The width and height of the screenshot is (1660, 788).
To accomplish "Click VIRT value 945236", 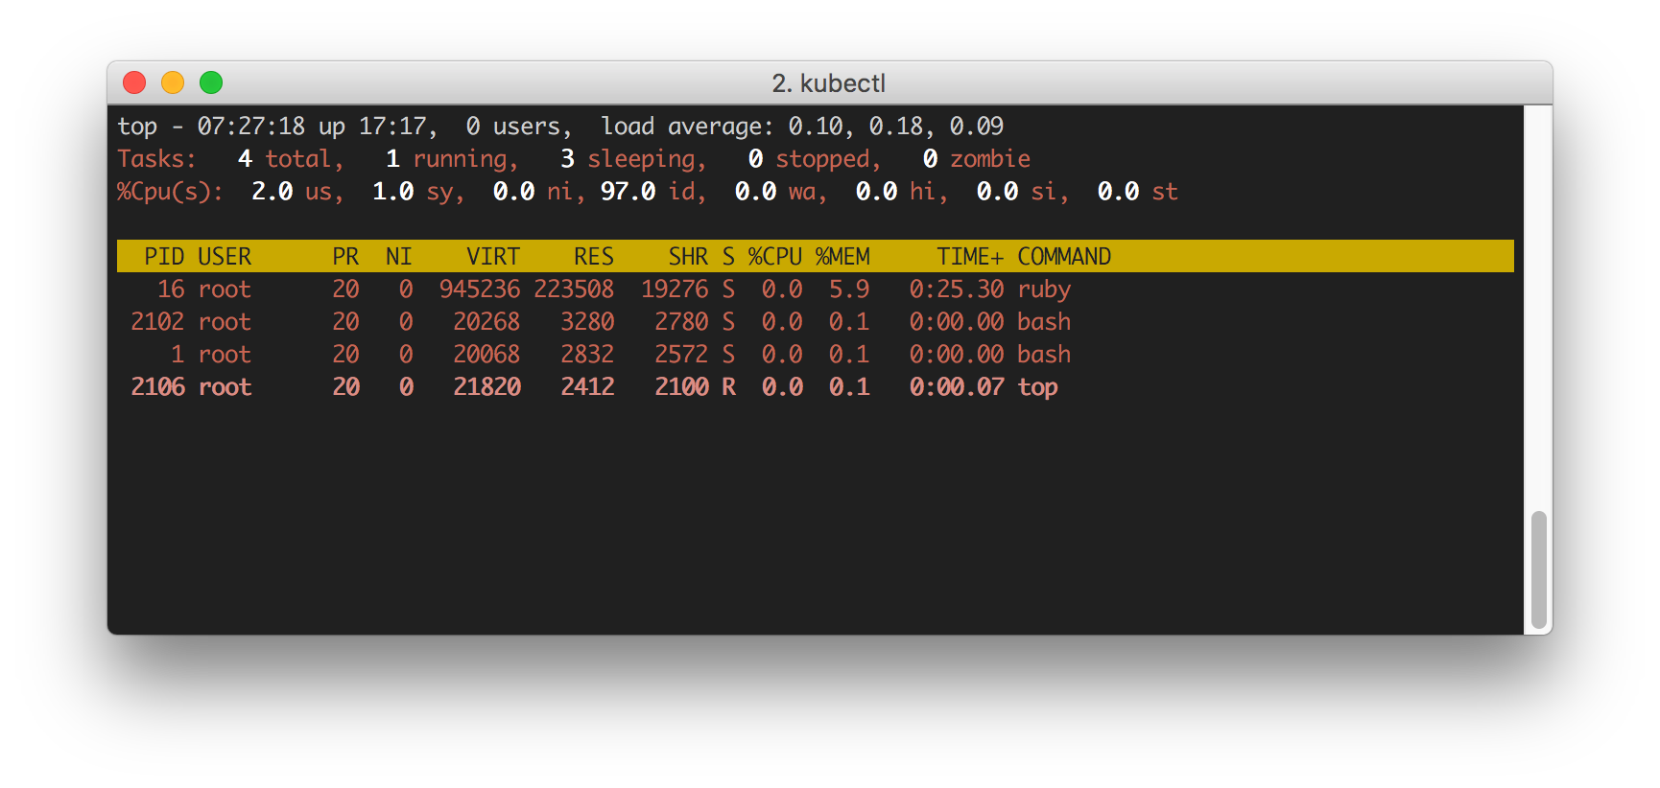I will [x=480, y=290].
